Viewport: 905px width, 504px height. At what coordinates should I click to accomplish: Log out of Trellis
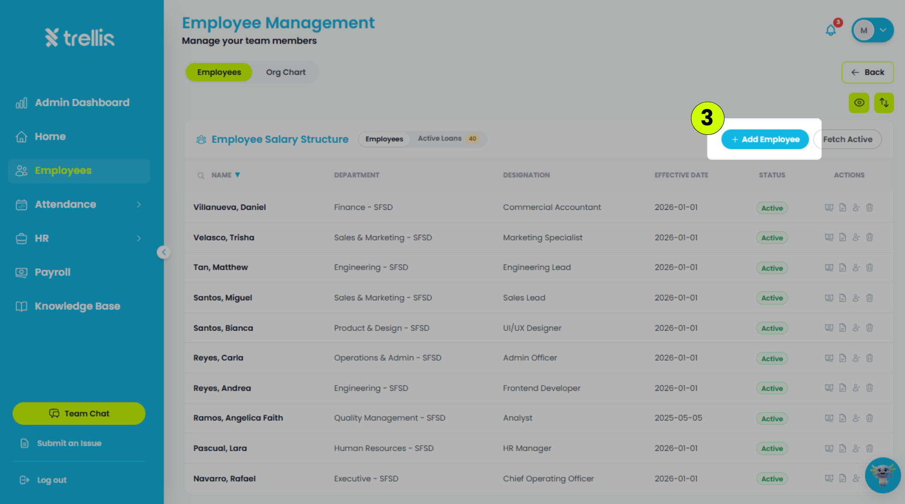click(43, 480)
